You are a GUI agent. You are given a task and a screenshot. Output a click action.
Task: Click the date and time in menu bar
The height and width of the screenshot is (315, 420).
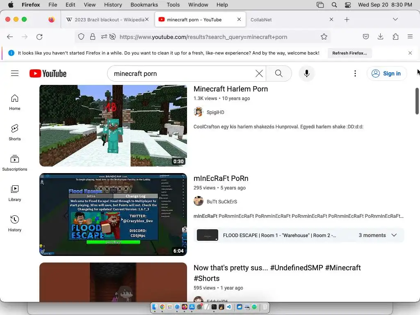click(385, 5)
